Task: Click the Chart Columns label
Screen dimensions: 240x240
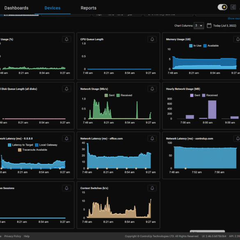Action: tap(184, 26)
